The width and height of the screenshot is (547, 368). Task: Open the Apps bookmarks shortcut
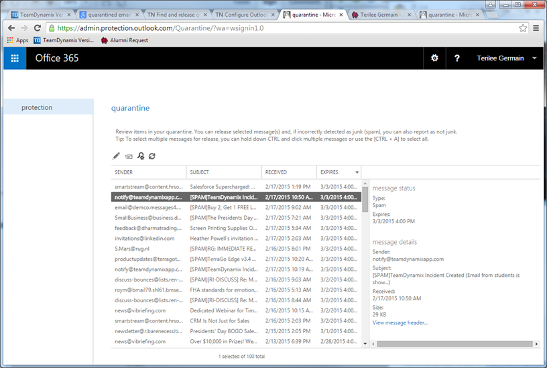click(17, 40)
